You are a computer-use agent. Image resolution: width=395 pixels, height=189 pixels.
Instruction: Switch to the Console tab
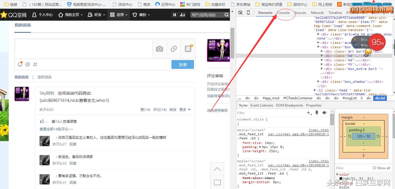(283, 13)
